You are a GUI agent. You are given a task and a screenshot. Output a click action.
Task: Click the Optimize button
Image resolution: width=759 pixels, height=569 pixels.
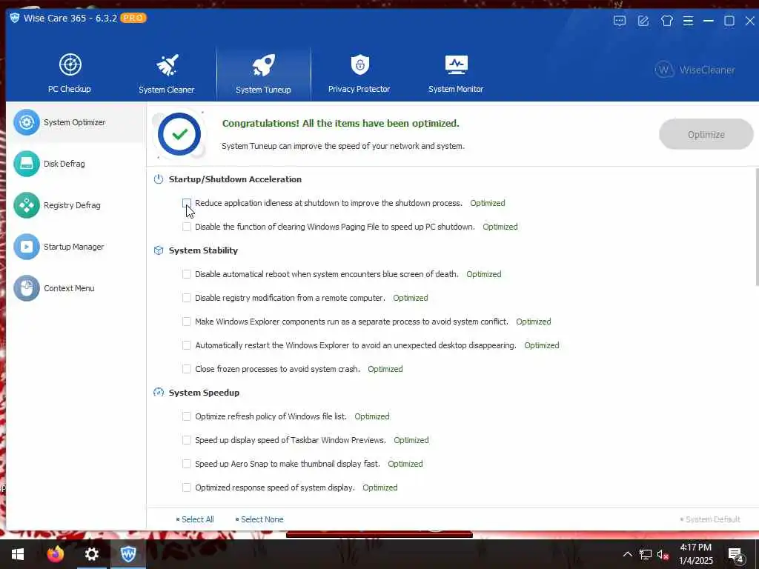706,135
